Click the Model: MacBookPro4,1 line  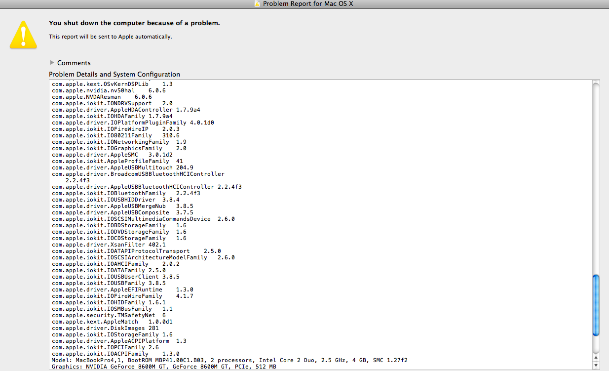coord(229,360)
